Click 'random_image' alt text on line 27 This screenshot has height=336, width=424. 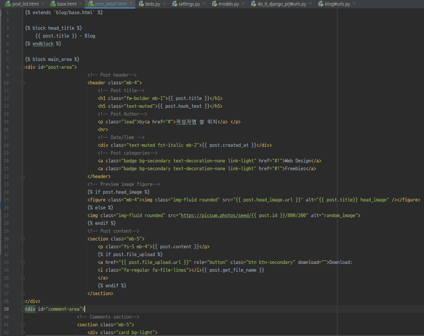340,216
